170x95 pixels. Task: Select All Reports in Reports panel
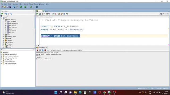(x=5, y=52)
